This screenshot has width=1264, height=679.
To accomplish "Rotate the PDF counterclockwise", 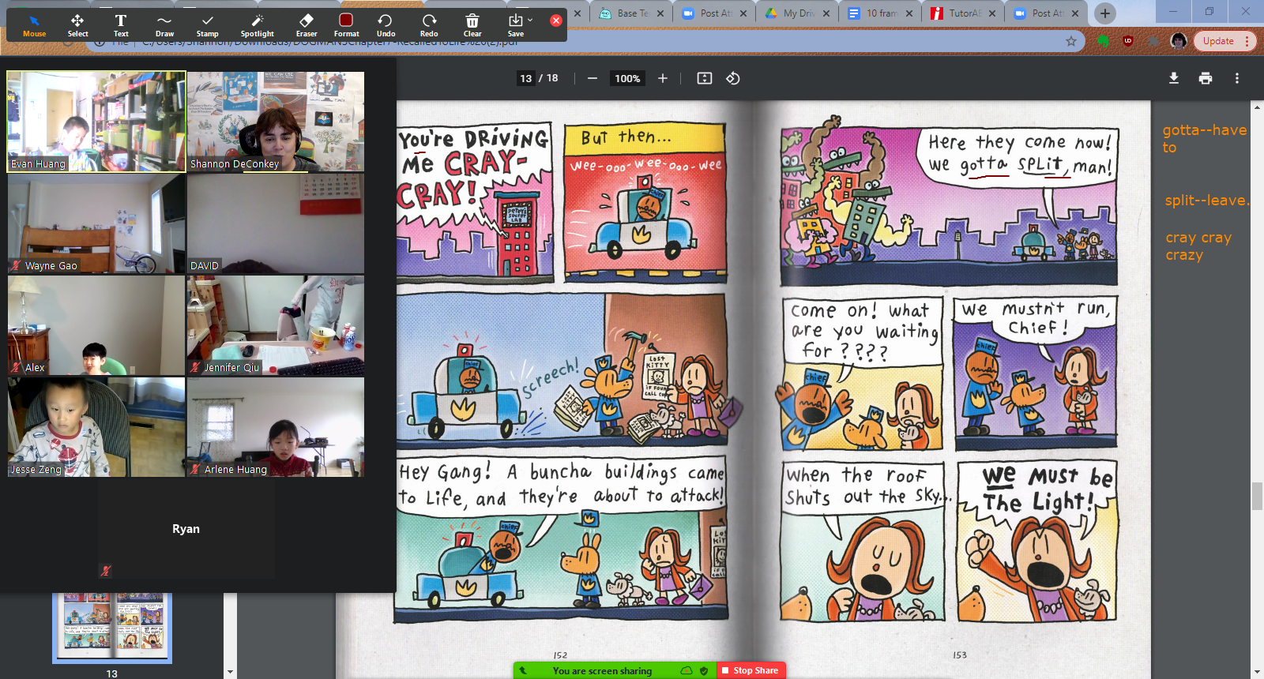I will 733,78.
